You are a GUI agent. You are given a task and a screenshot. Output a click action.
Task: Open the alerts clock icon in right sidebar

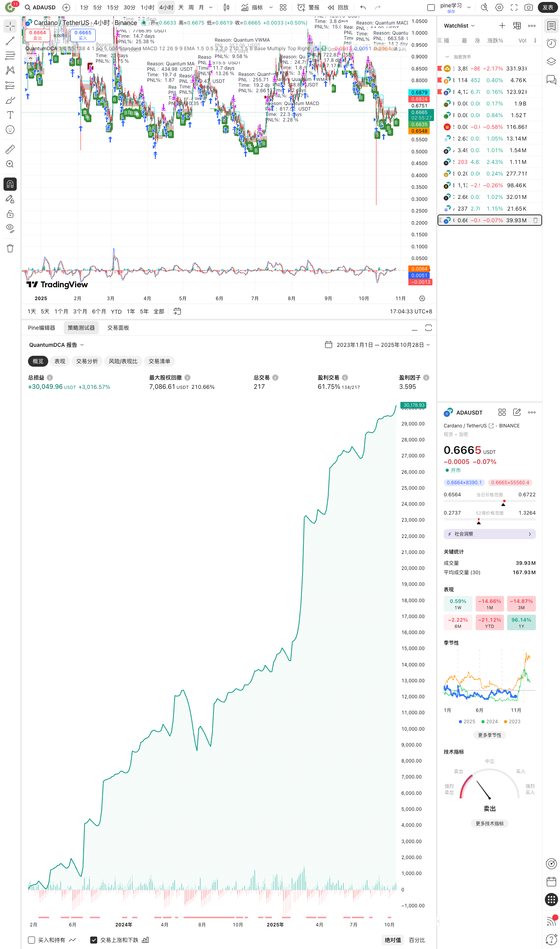(551, 43)
